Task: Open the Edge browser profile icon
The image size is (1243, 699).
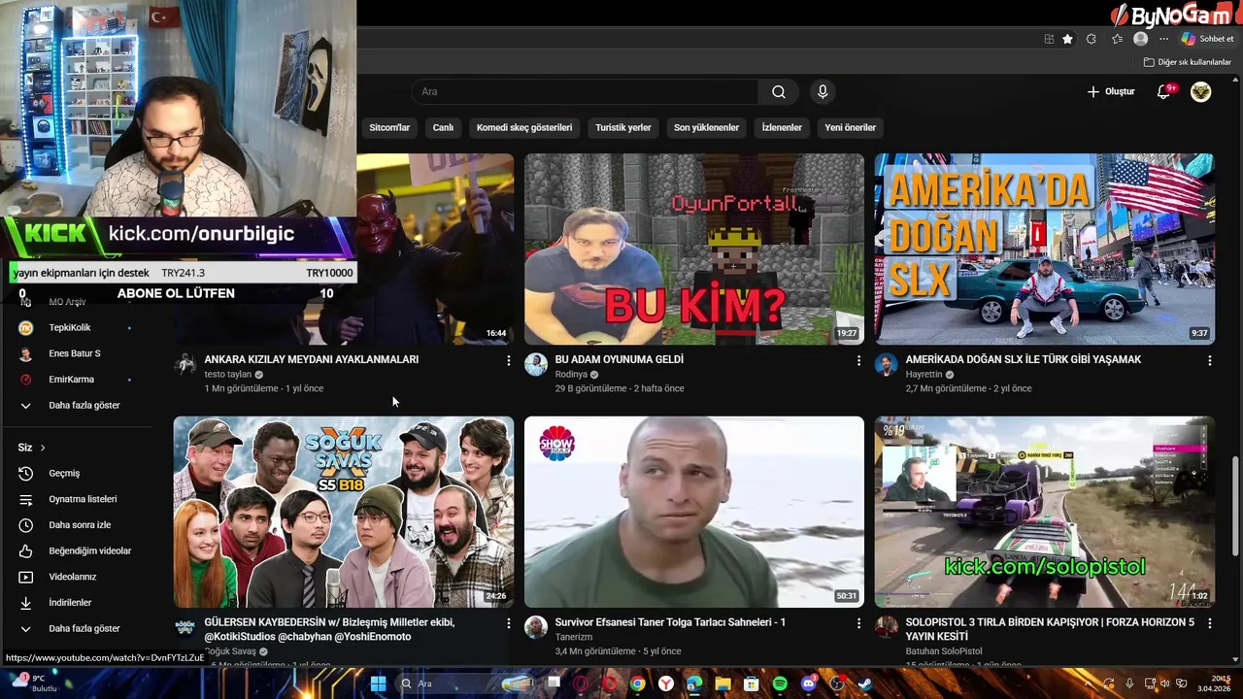Action: pyautogui.click(x=1141, y=39)
